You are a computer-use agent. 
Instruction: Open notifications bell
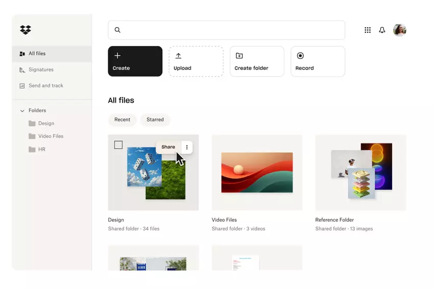pos(382,30)
